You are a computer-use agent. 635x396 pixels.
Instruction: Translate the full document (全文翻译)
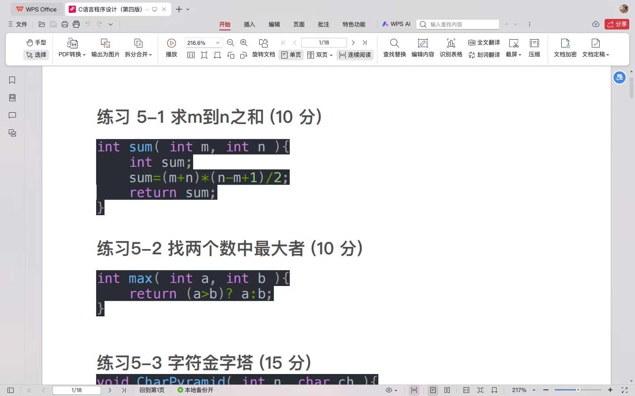pyautogui.click(x=484, y=43)
